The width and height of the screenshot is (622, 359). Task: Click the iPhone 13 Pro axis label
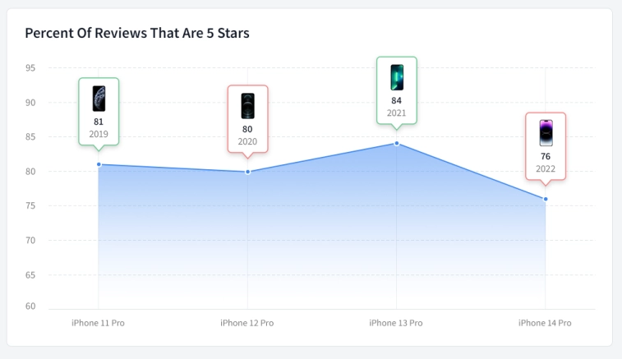pyautogui.click(x=396, y=323)
